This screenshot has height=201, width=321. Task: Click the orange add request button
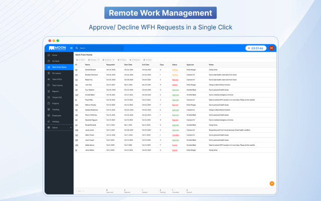point(272,183)
